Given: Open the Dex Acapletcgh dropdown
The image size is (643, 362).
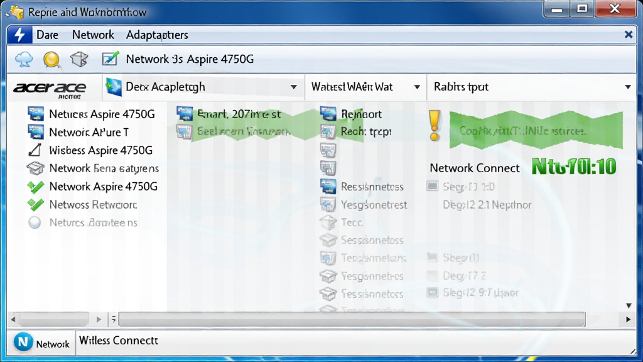Looking at the screenshot, I should coord(203,87).
